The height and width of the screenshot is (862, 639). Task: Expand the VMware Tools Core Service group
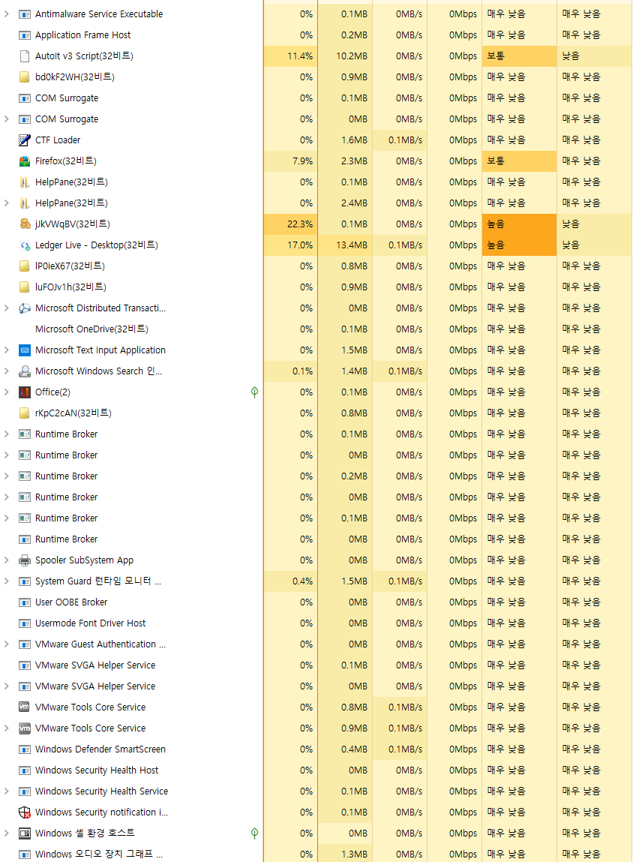tap(7, 728)
